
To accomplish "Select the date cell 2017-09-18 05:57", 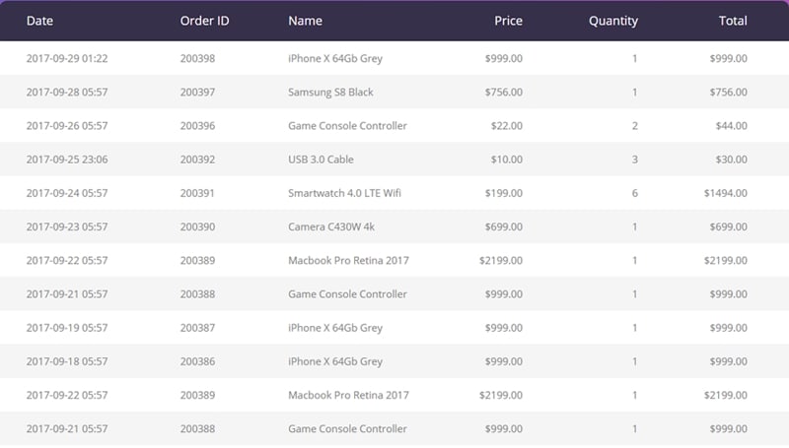I will pos(67,361).
